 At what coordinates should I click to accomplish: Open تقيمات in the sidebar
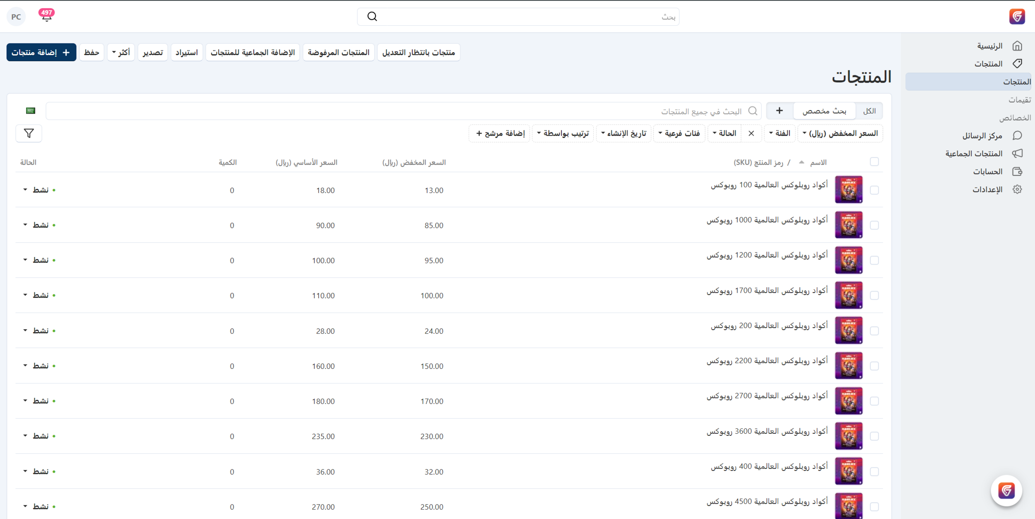(x=1019, y=100)
